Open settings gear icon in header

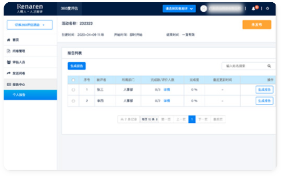[267, 9]
